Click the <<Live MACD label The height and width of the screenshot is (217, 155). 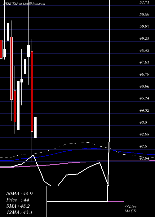(131, 209)
